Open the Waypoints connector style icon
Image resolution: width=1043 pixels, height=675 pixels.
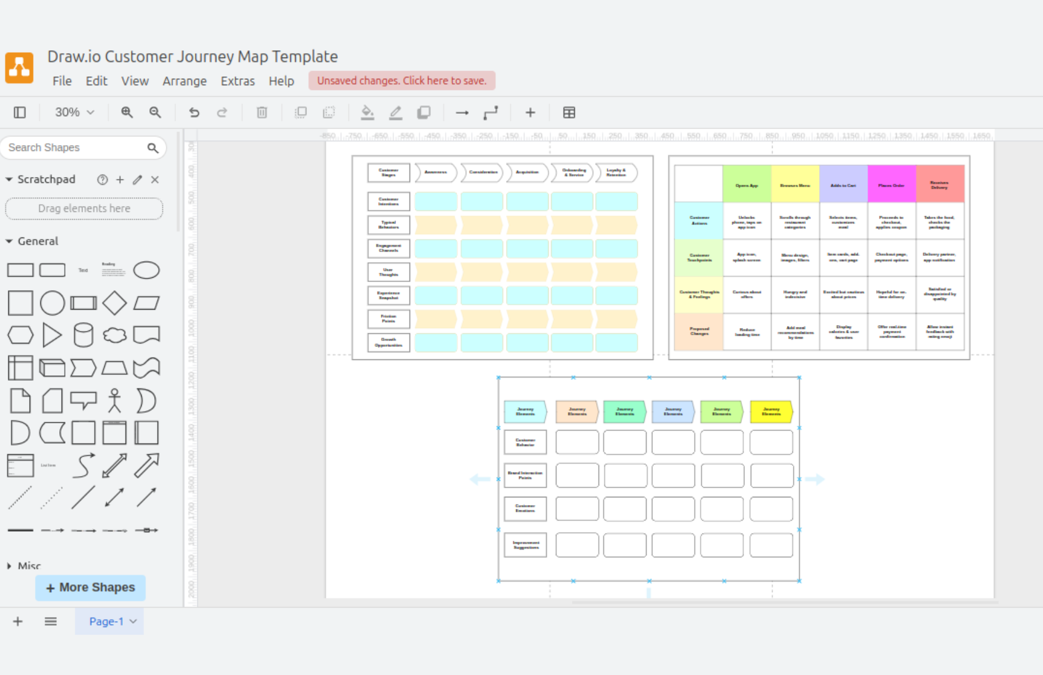491,112
